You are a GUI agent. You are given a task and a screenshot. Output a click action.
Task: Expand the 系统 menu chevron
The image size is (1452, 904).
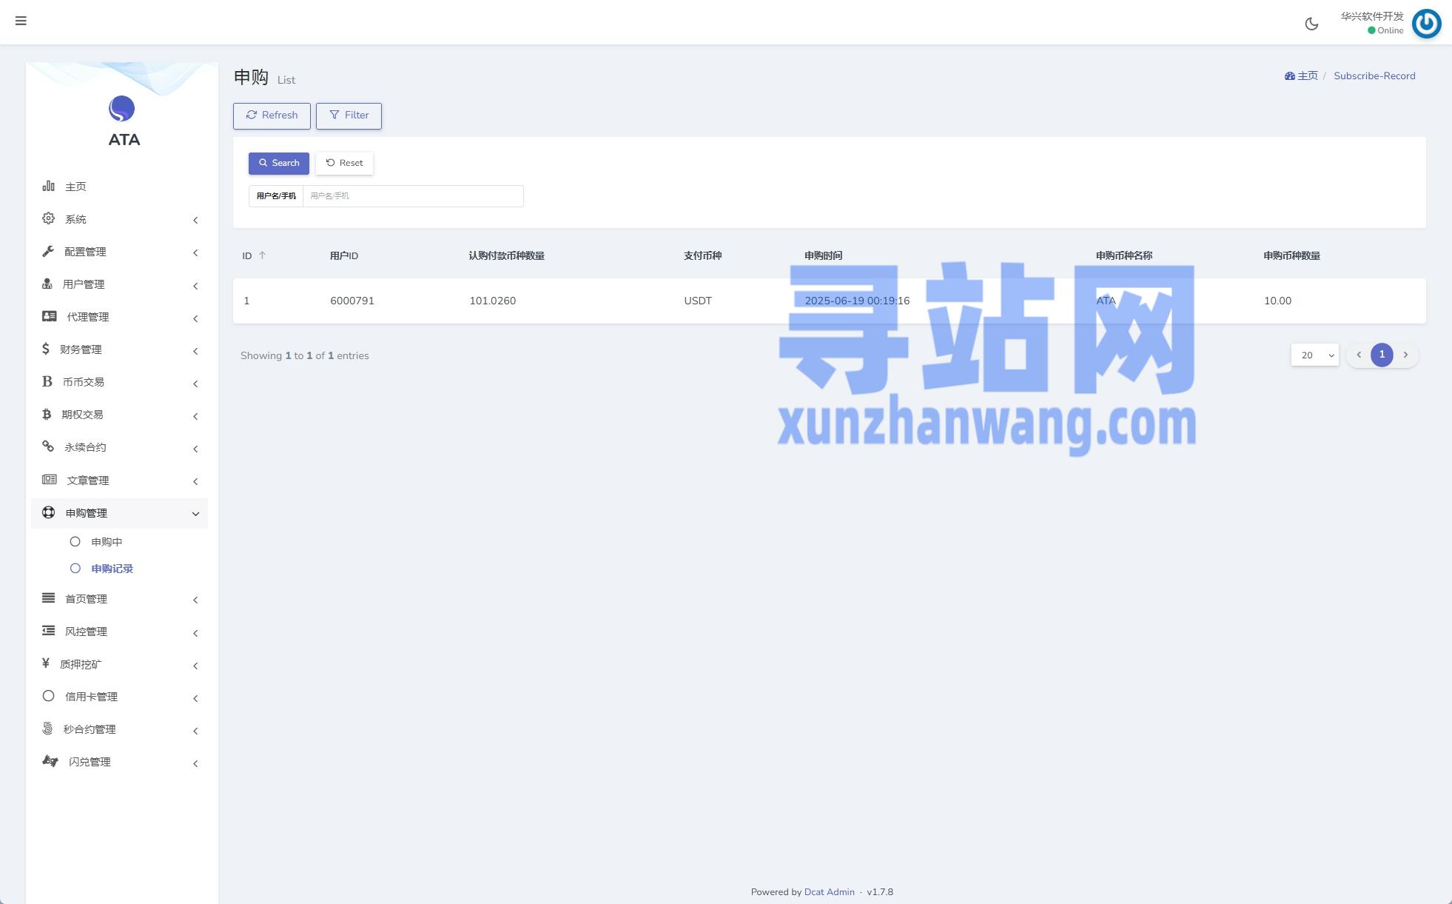(x=195, y=220)
